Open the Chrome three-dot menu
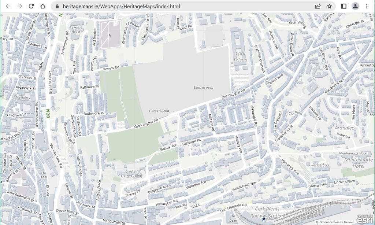Image resolution: width=375 pixels, height=225 pixels. point(367,6)
